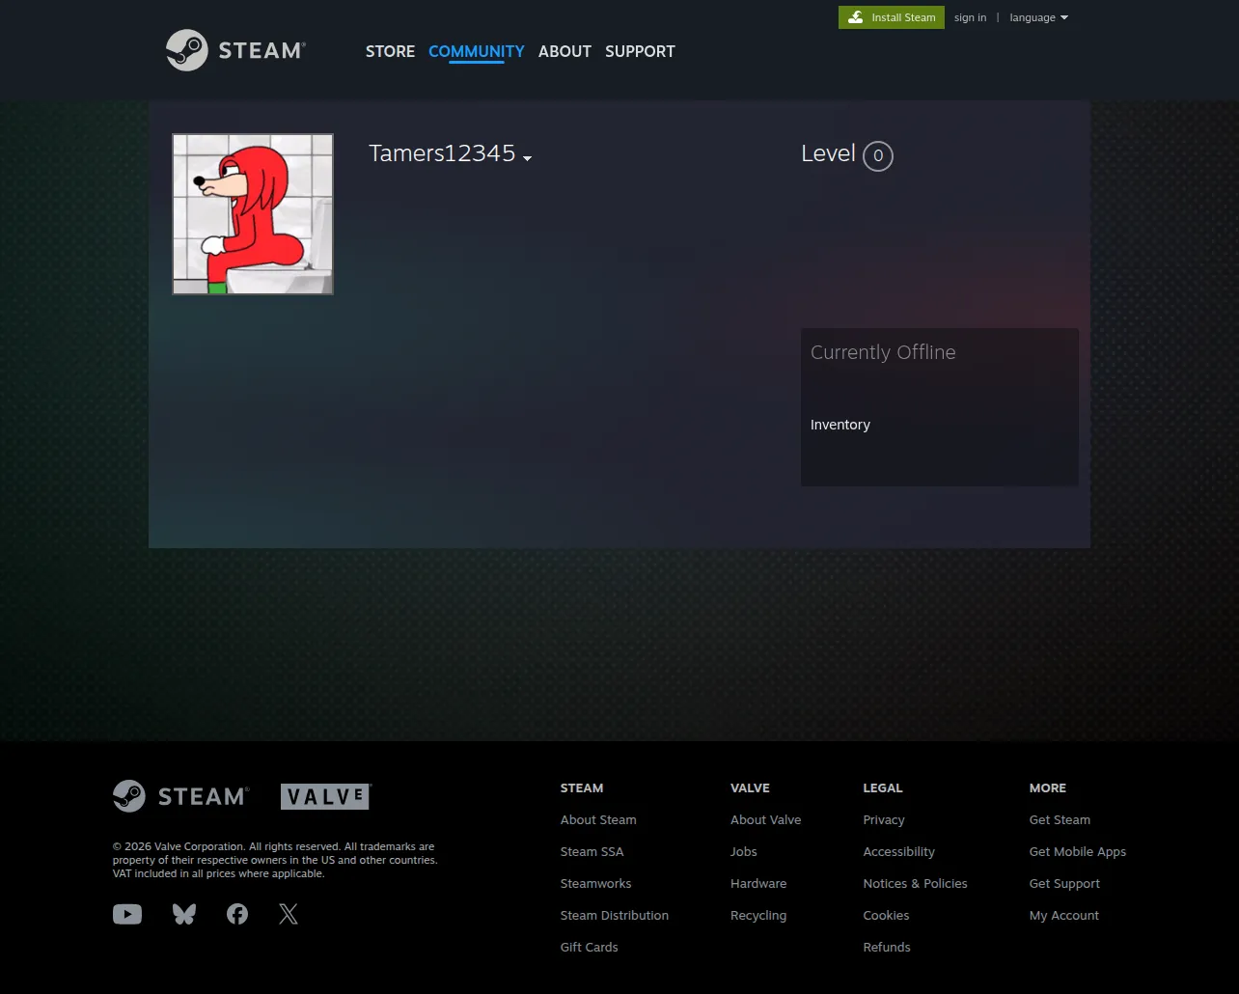Go to the STORE menu

point(390,51)
